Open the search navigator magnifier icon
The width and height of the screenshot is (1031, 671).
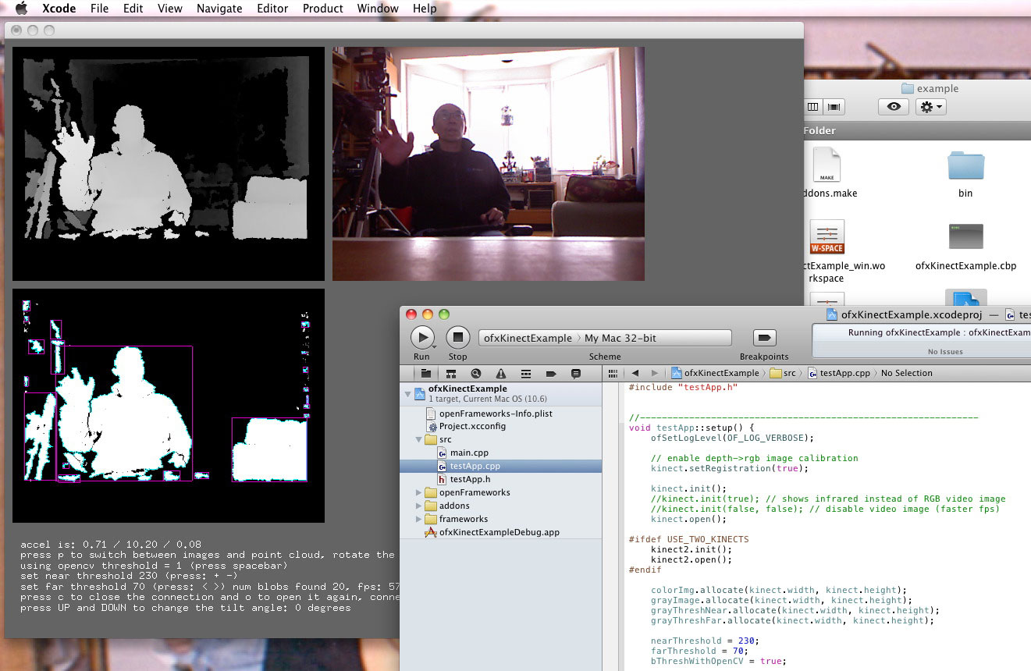[475, 374]
